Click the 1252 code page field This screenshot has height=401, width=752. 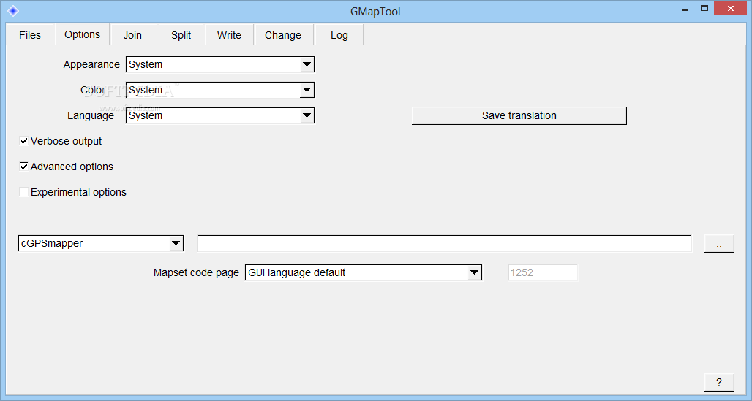[x=542, y=272]
